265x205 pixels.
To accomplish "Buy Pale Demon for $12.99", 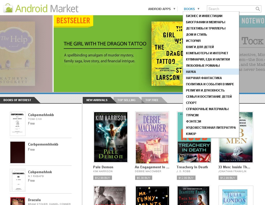I will [x=103, y=178].
